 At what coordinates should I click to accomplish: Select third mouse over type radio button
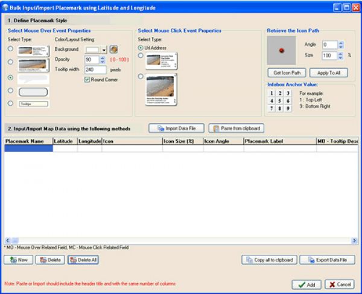(x=10, y=77)
